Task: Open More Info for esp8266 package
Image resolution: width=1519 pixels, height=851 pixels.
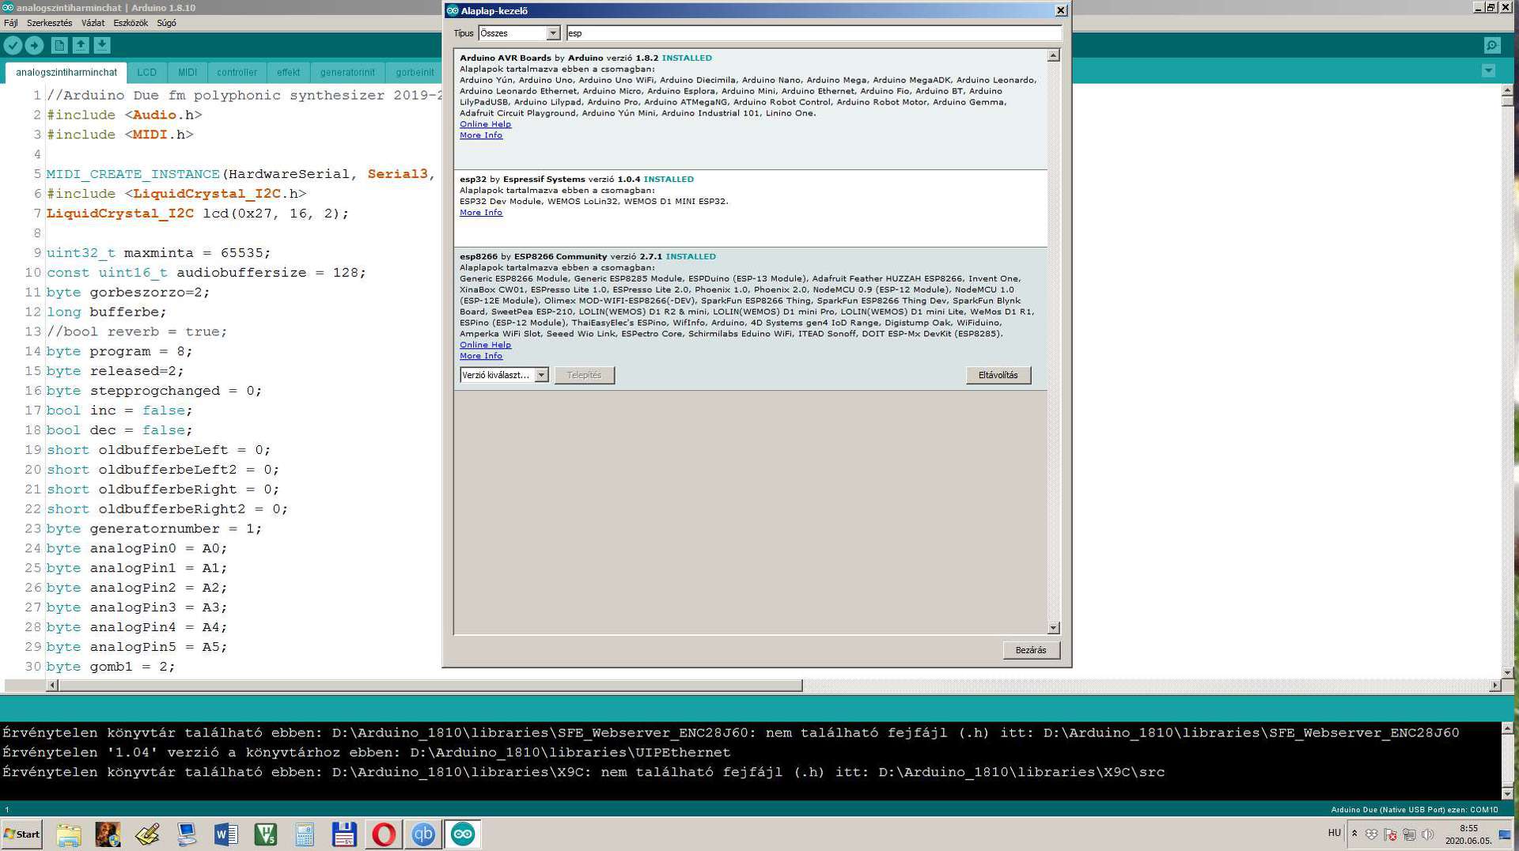Action: click(x=481, y=356)
